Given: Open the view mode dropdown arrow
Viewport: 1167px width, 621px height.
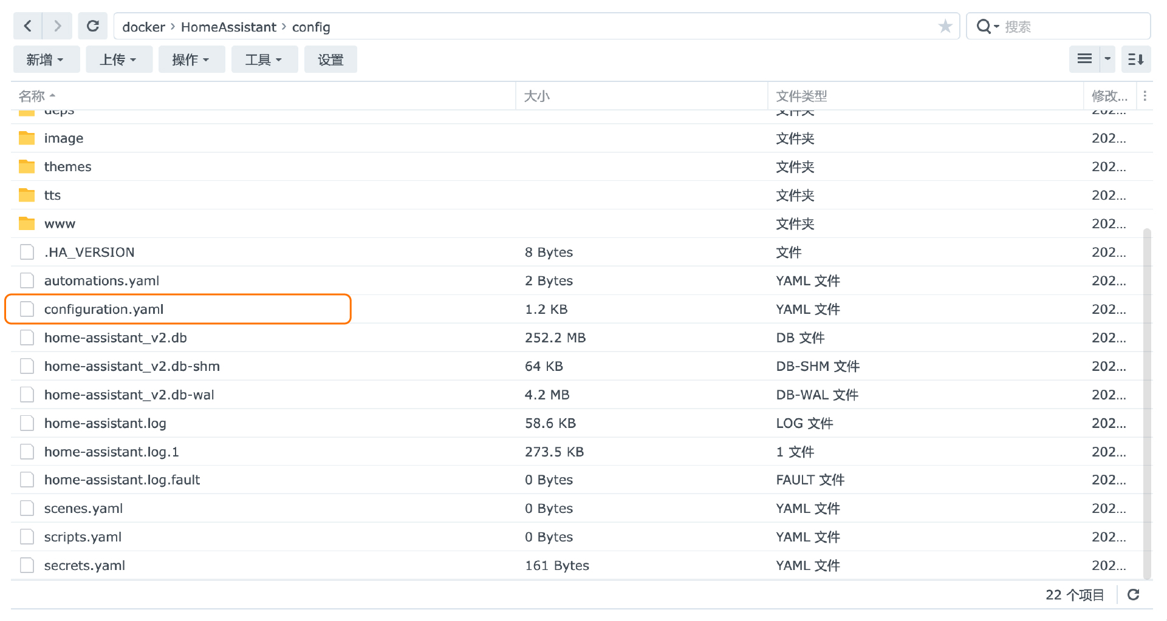Looking at the screenshot, I should tap(1107, 59).
